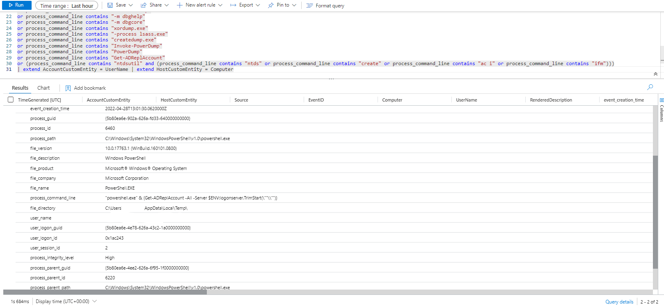Viewport: 664px width, 308px height.
Task: Open the Columns side panel
Action: [661, 111]
